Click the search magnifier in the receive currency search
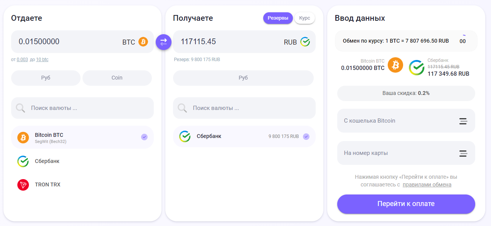The height and width of the screenshot is (226, 491). tap(183, 108)
